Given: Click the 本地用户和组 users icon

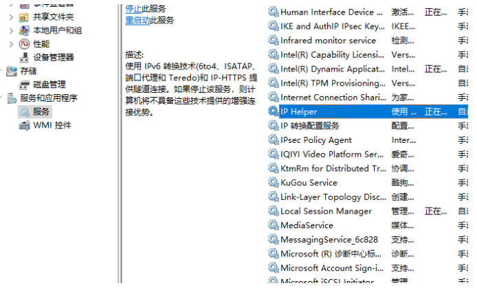Looking at the screenshot, I should (24, 30).
